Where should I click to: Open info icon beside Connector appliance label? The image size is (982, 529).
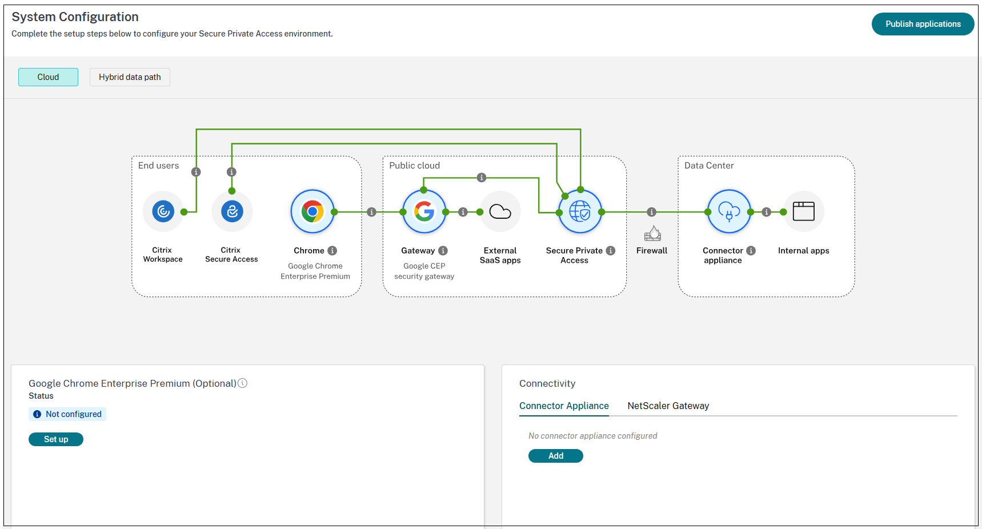click(x=751, y=251)
